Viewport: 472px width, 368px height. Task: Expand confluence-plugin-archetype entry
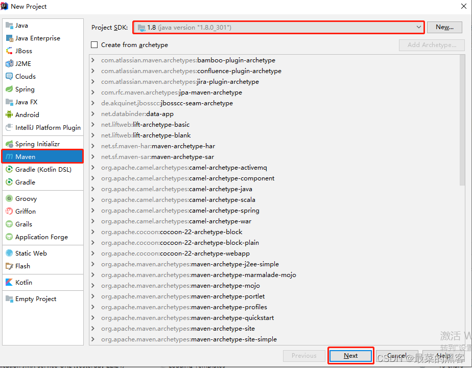pyautogui.click(x=93, y=71)
